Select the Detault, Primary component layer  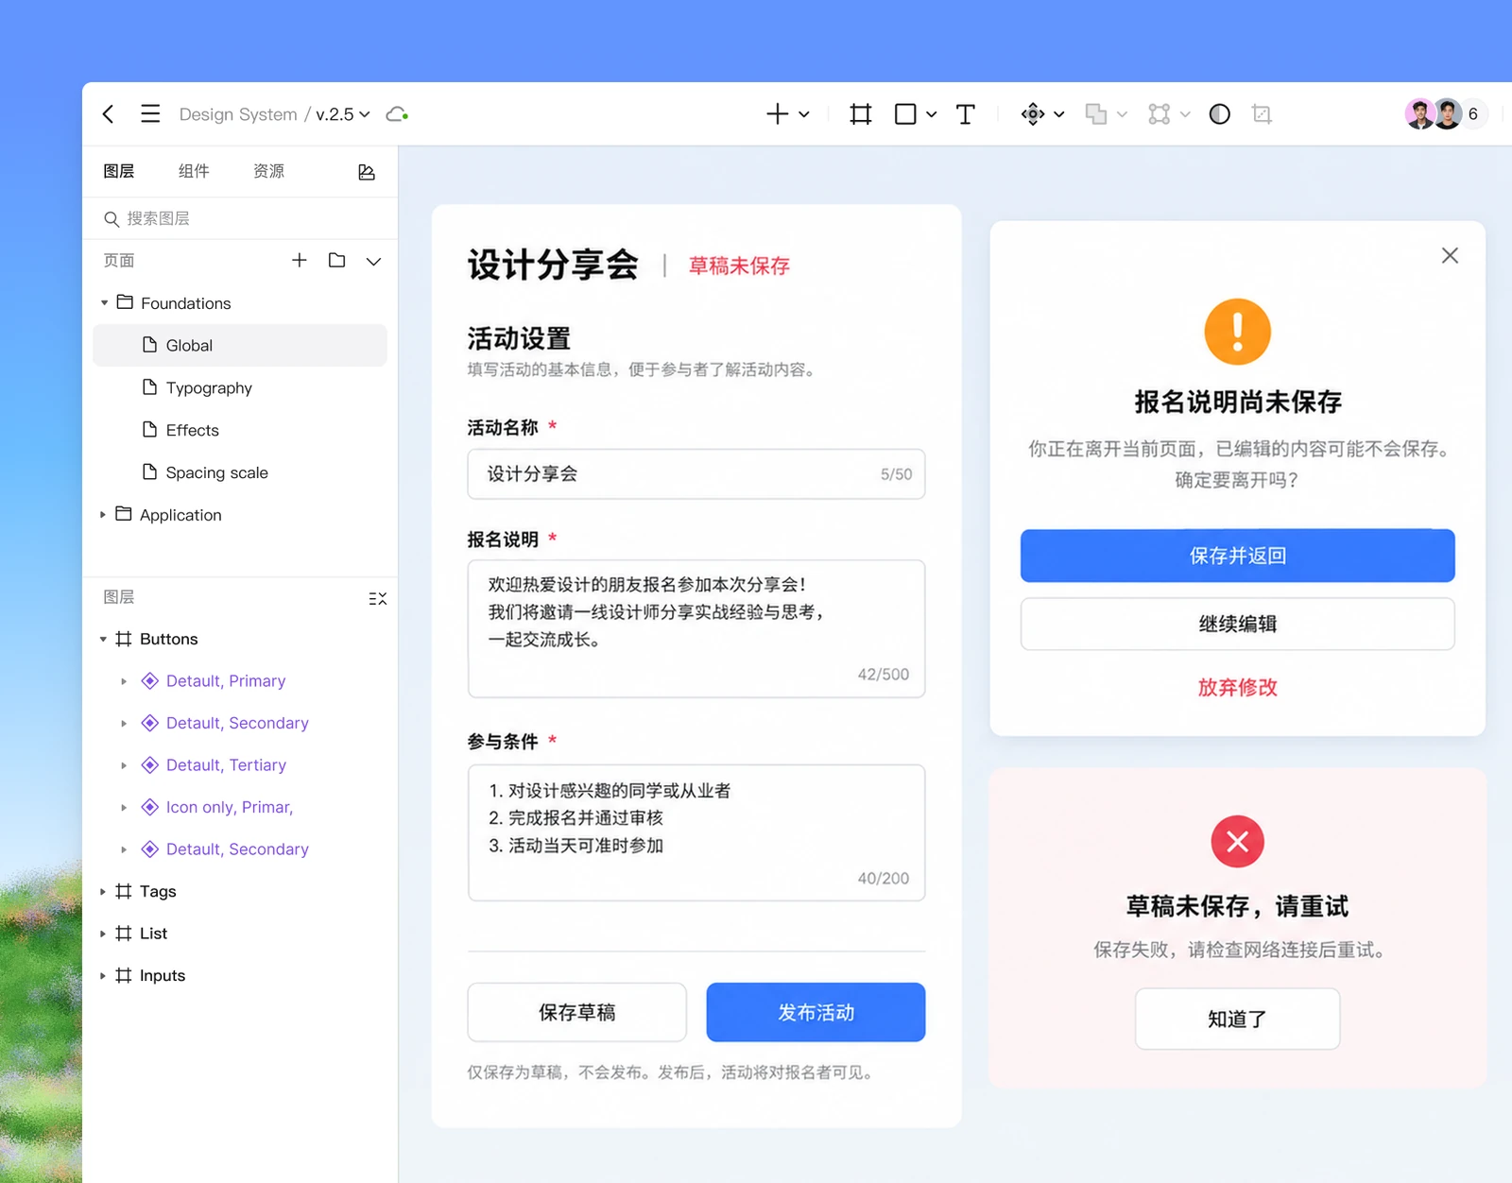tap(226, 681)
